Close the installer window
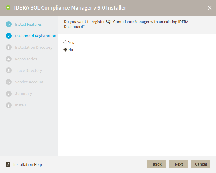The height and width of the screenshot is (173, 216). tap(209, 8)
